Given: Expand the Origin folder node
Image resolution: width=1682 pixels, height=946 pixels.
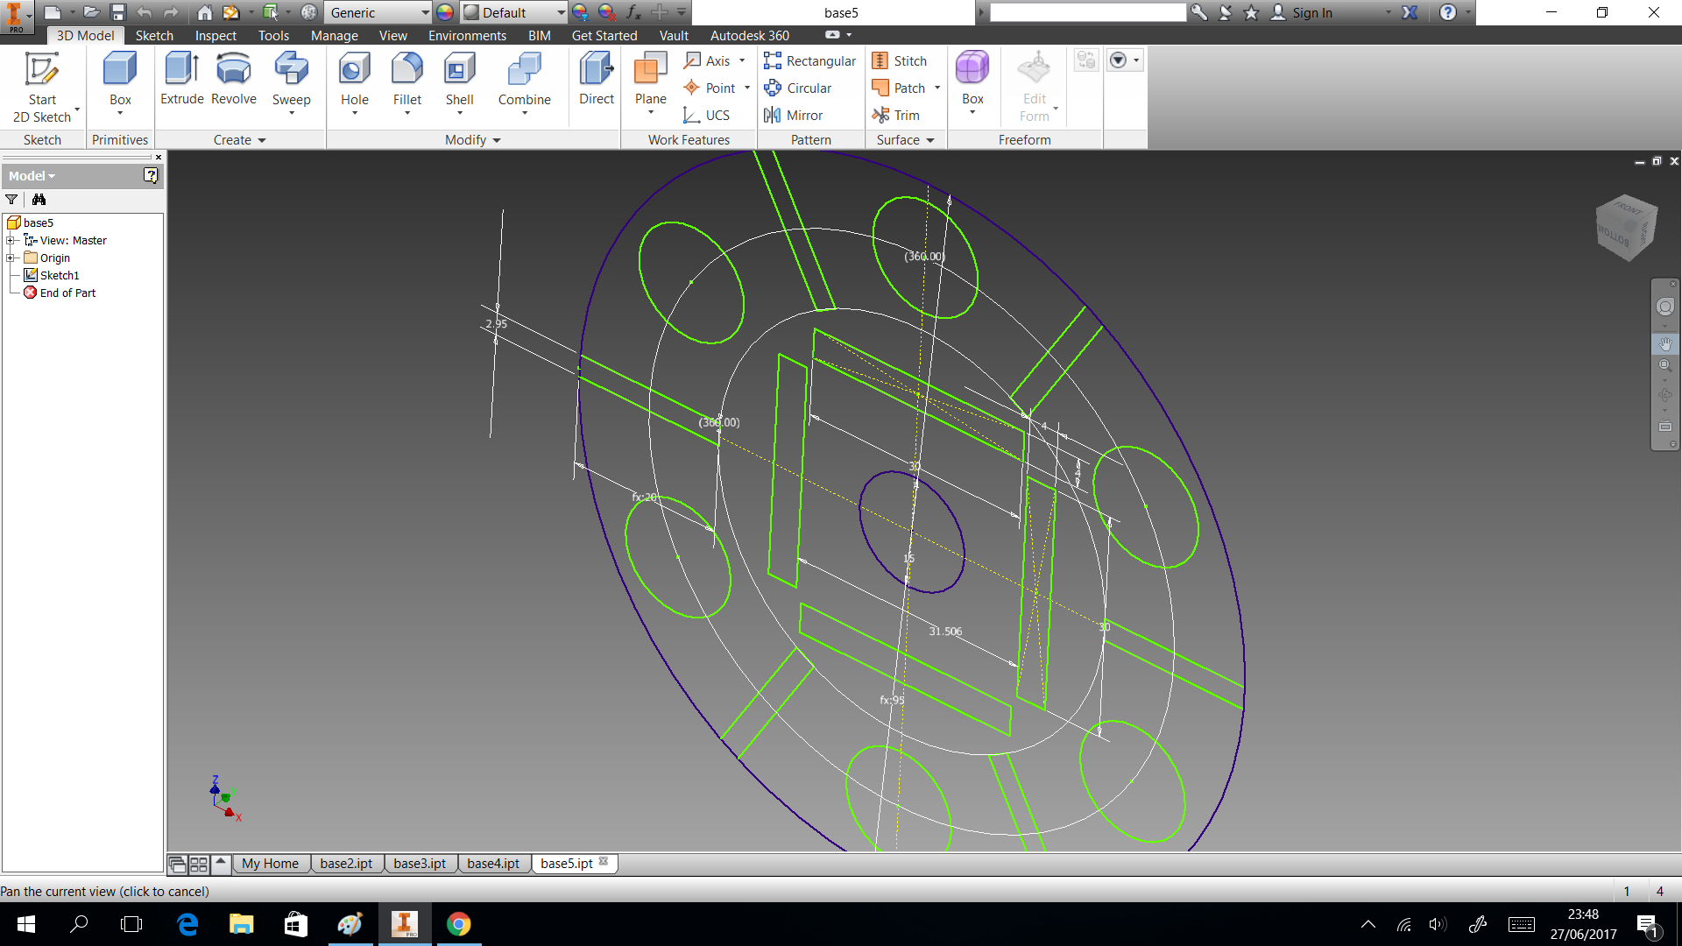Looking at the screenshot, I should coord(11,258).
